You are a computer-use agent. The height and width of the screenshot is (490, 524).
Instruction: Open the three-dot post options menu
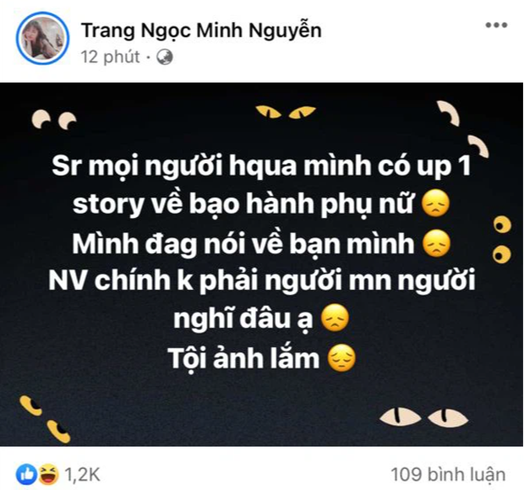[x=496, y=25]
